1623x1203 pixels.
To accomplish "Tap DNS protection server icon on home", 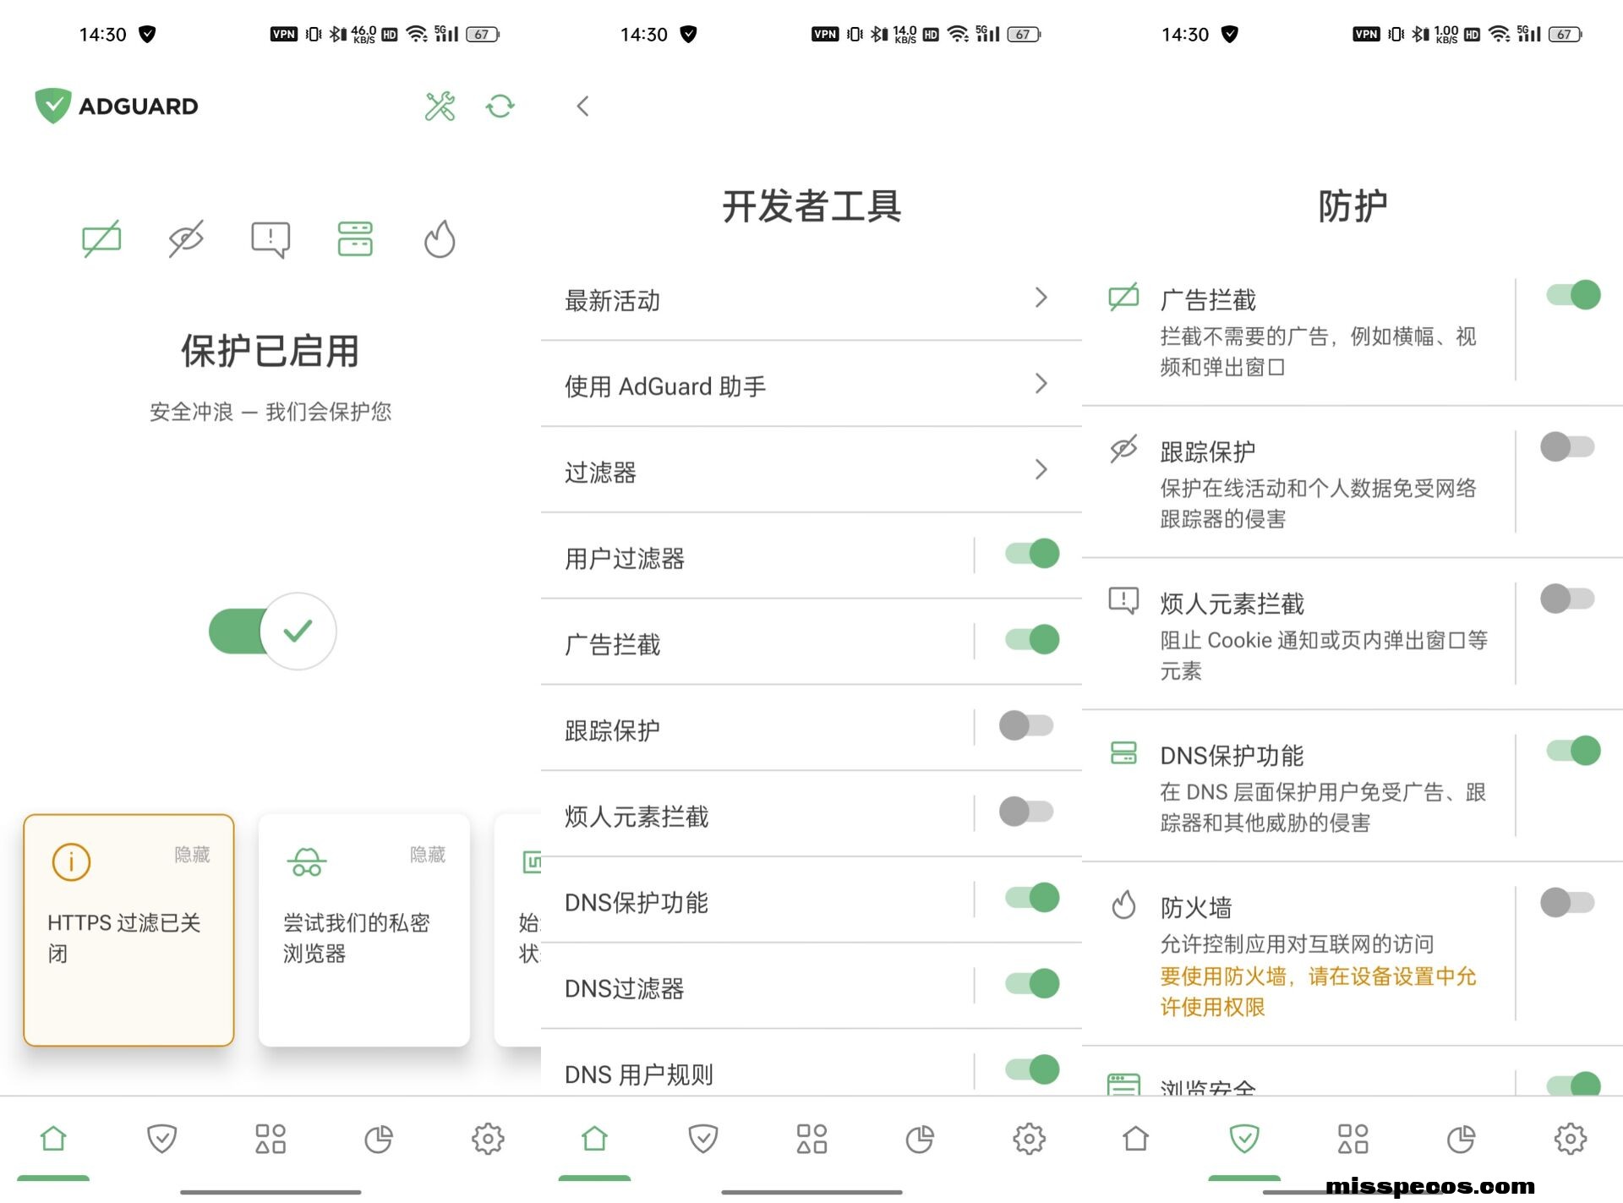I will [x=355, y=238].
